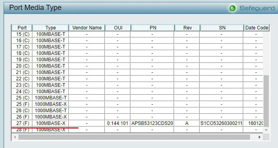Select port cell 22 (C)
Viewport: 278px width, 148px height.
(22, 78)
